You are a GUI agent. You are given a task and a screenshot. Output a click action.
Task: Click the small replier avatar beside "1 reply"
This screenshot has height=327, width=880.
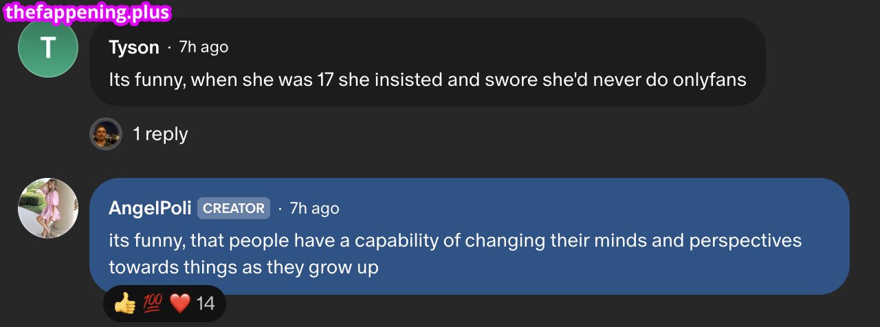pyautogui.click(x=106, y=134)
